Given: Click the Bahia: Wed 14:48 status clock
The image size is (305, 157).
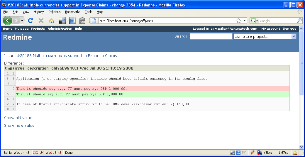Looking at the screenshot, I should point(16,153).
